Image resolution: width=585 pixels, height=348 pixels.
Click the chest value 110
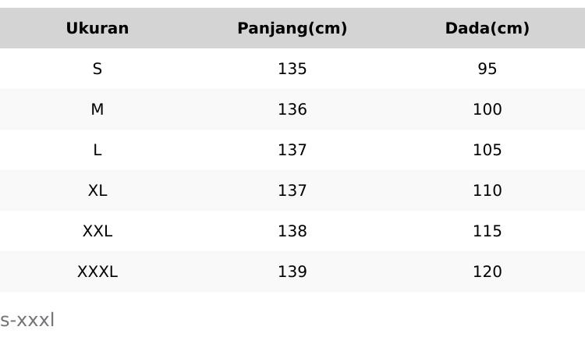[x=487, y=191]
